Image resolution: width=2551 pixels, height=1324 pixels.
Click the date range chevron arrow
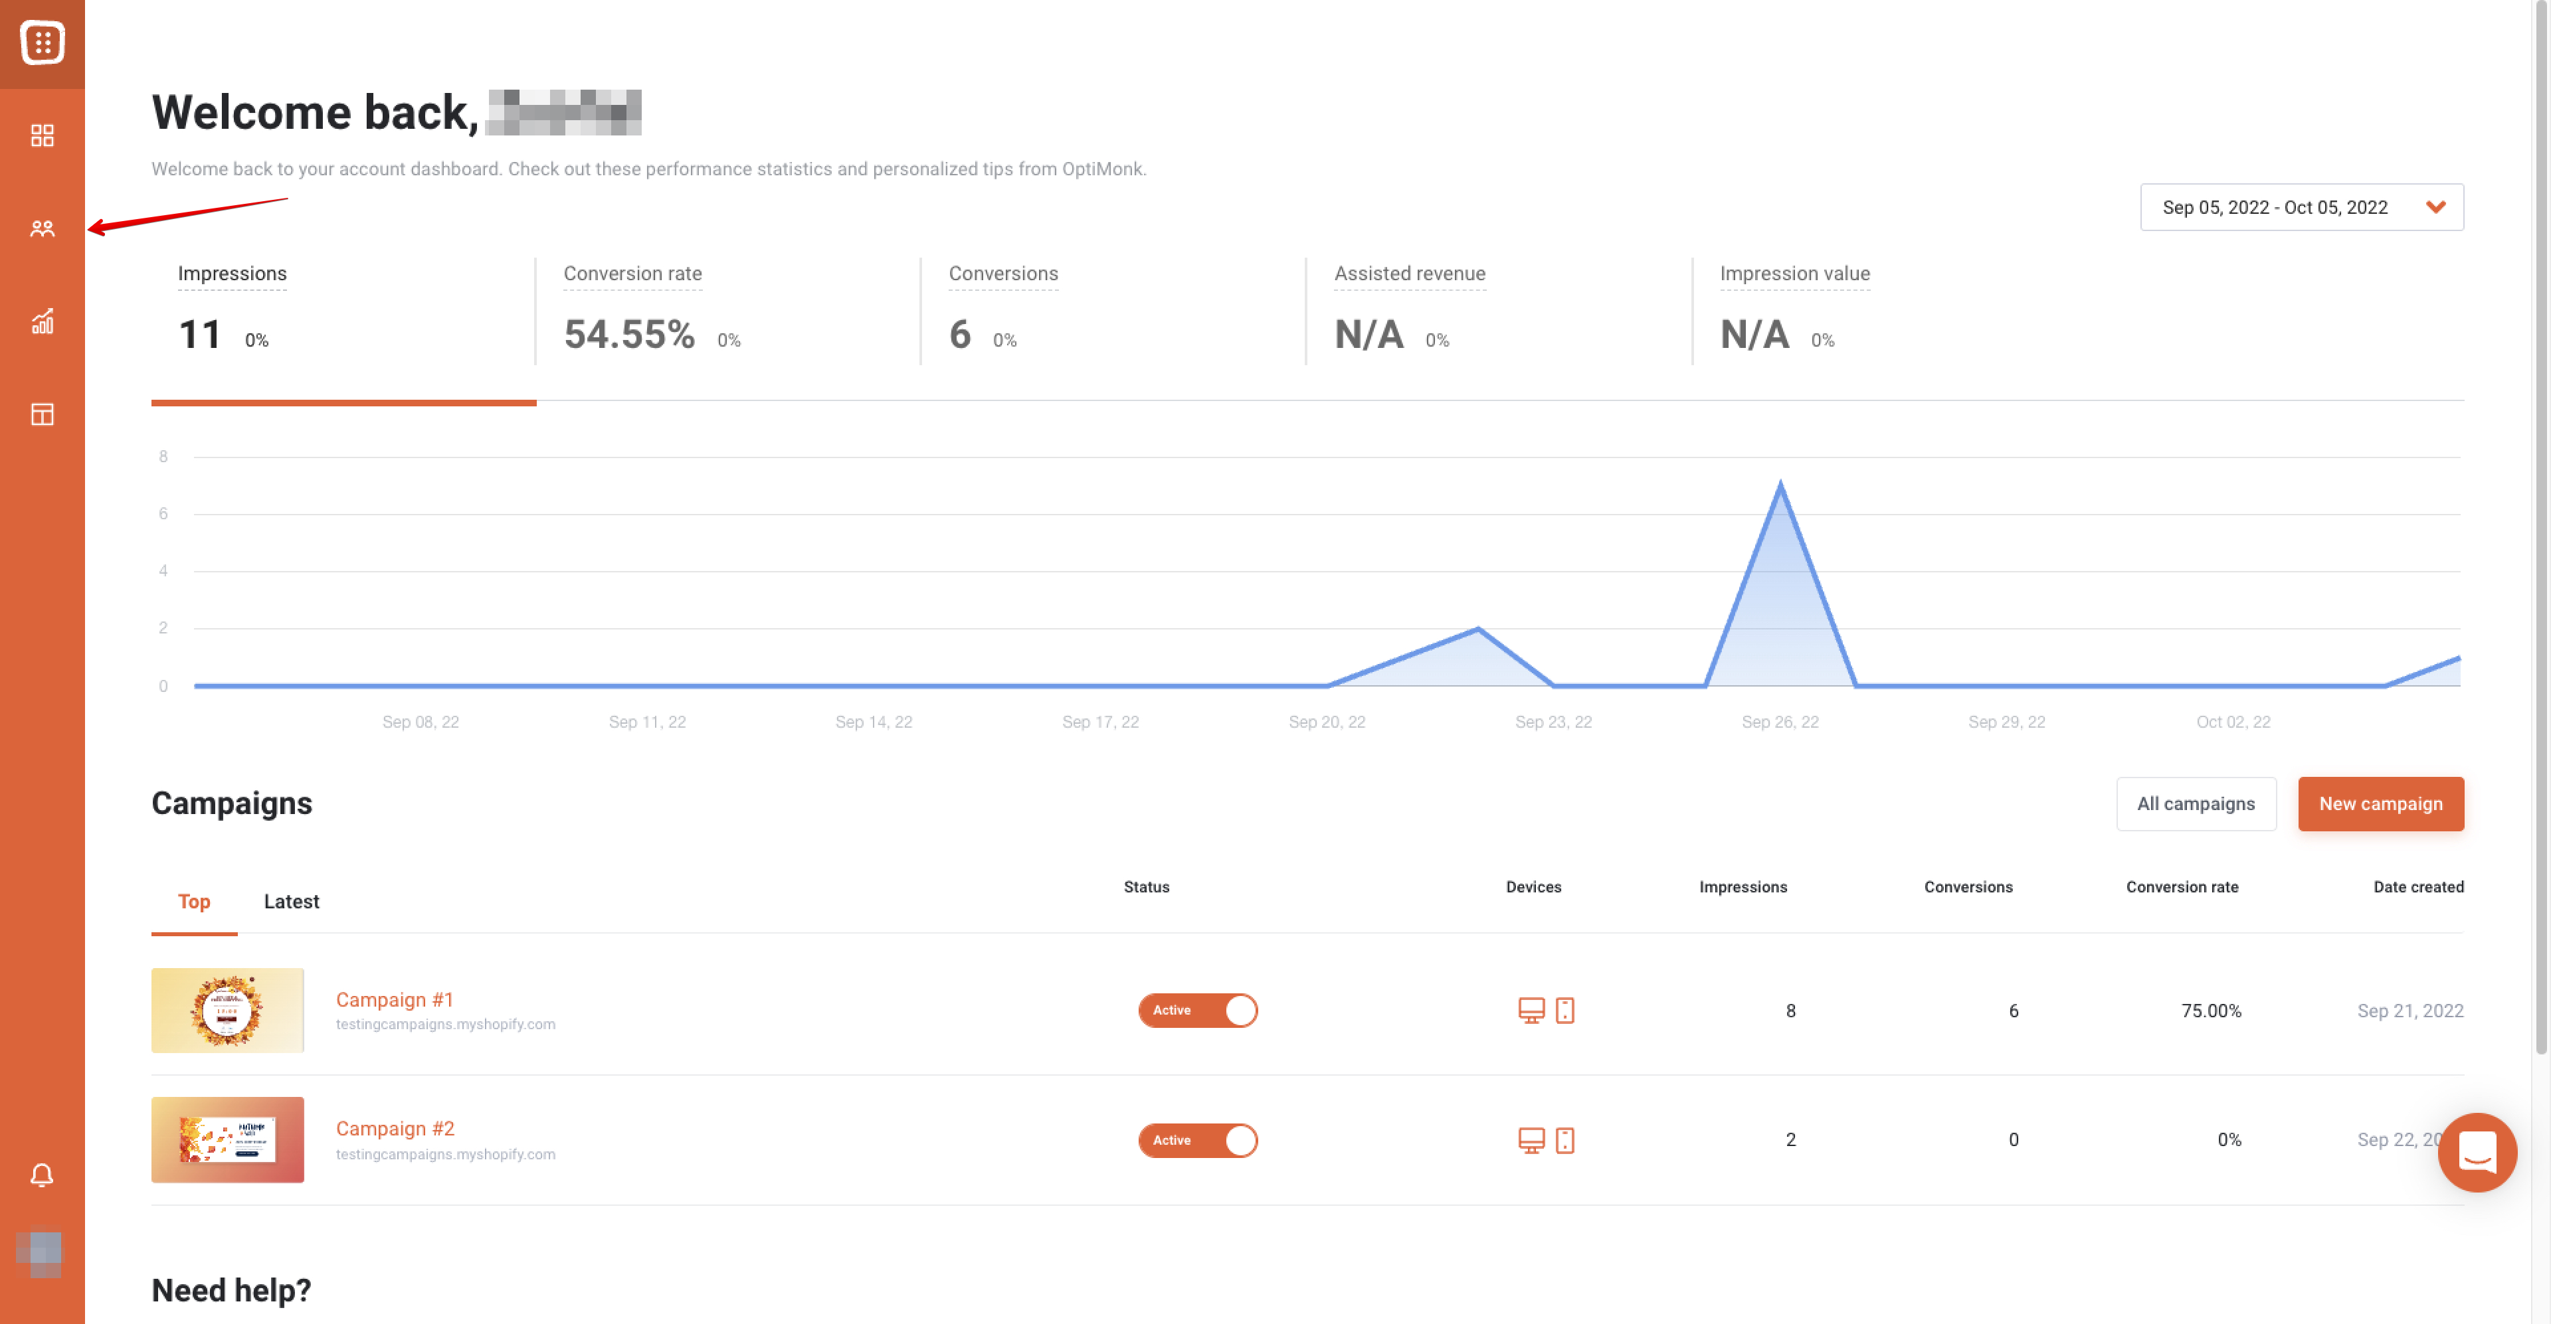click(2435, 207)
